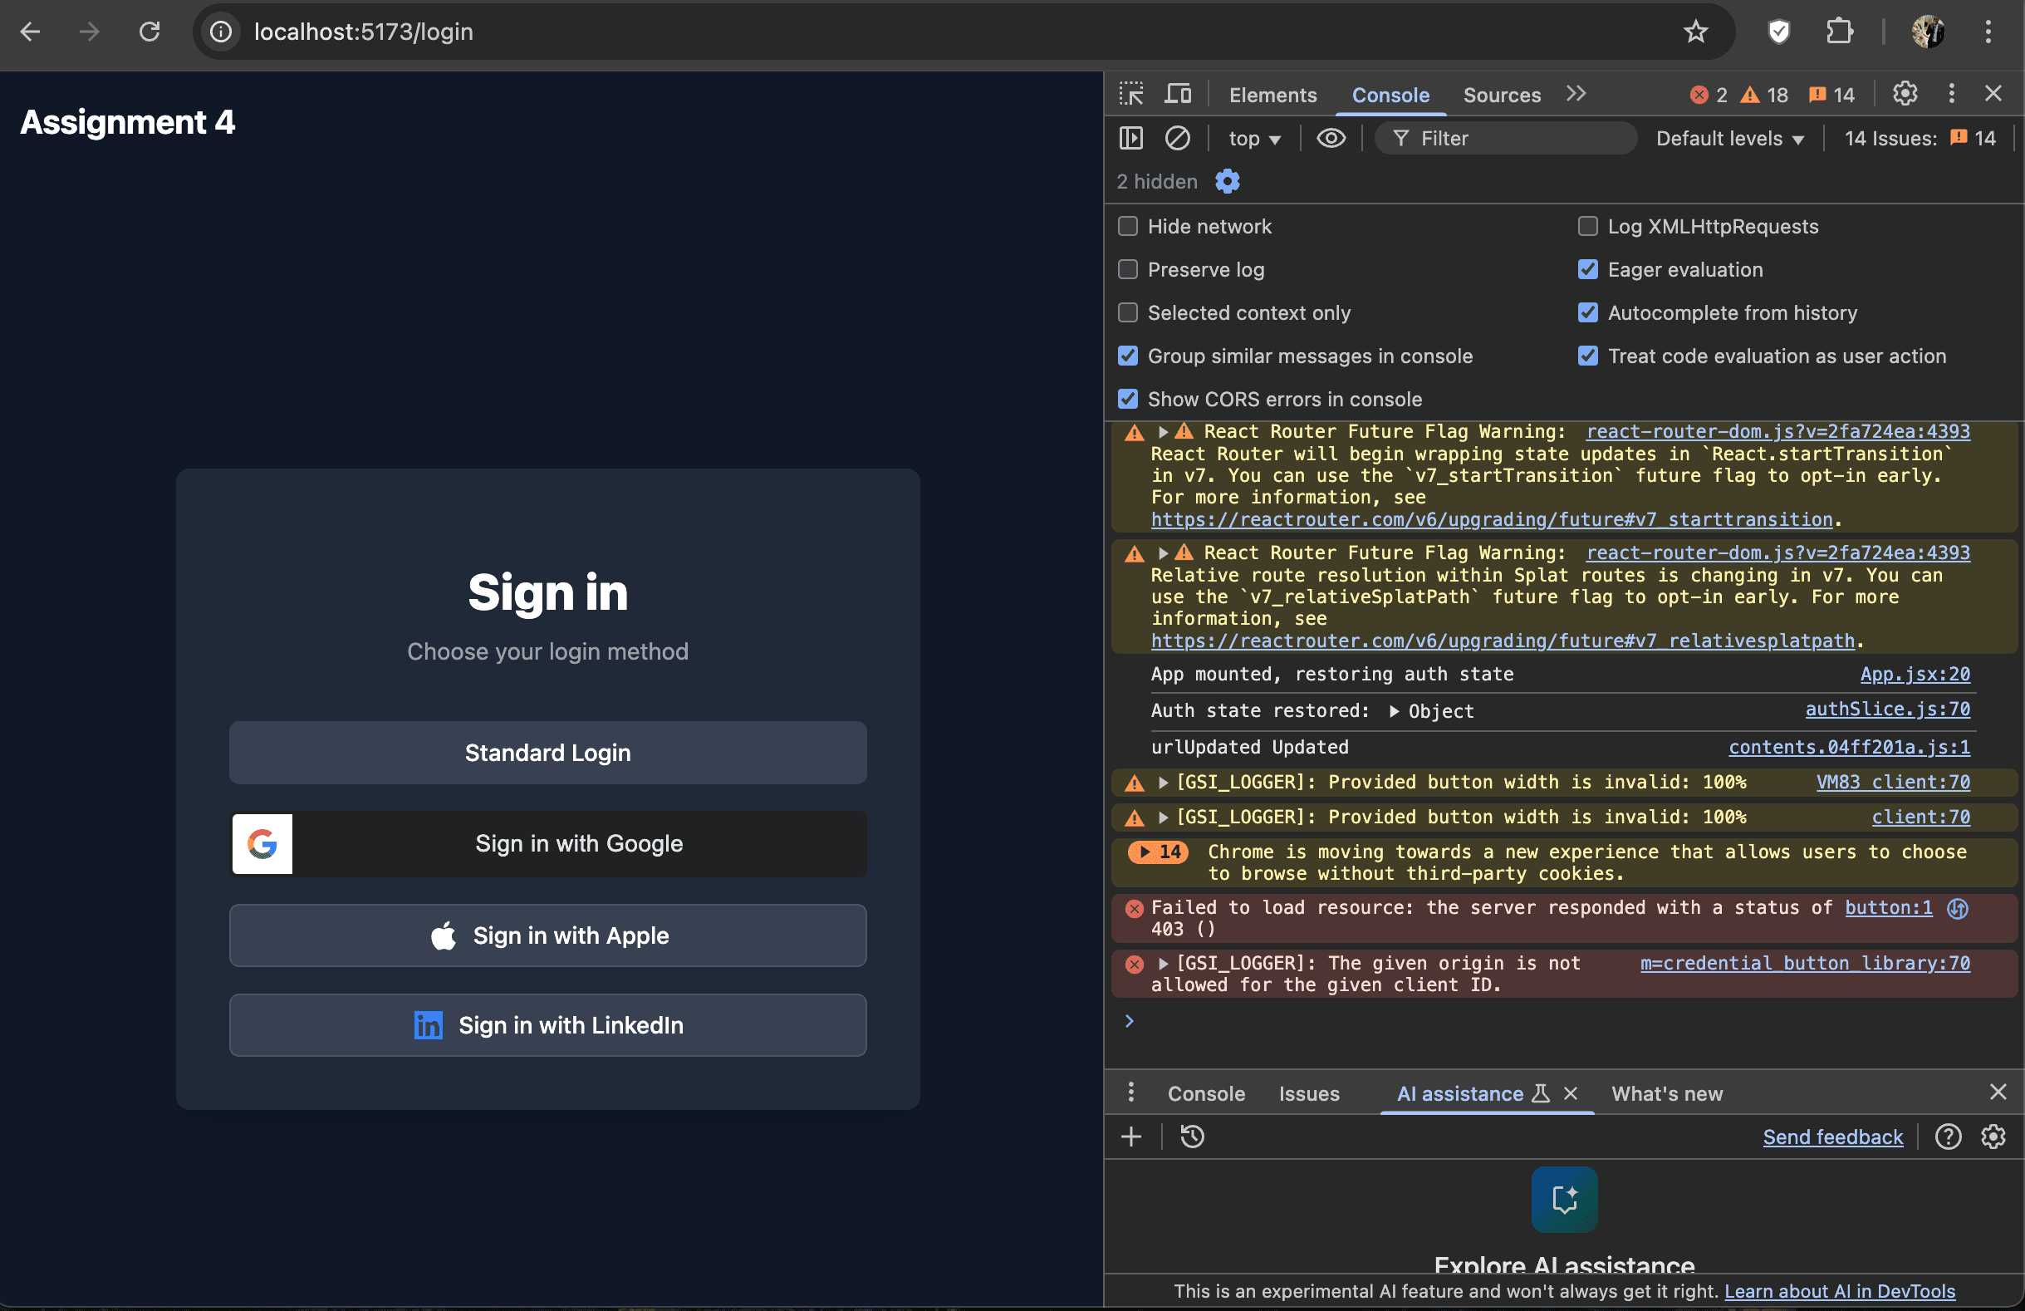This screenshot has height=1311, width=2025.
Task: Open the Chrome profile avatar
Action: point(1927,32)
